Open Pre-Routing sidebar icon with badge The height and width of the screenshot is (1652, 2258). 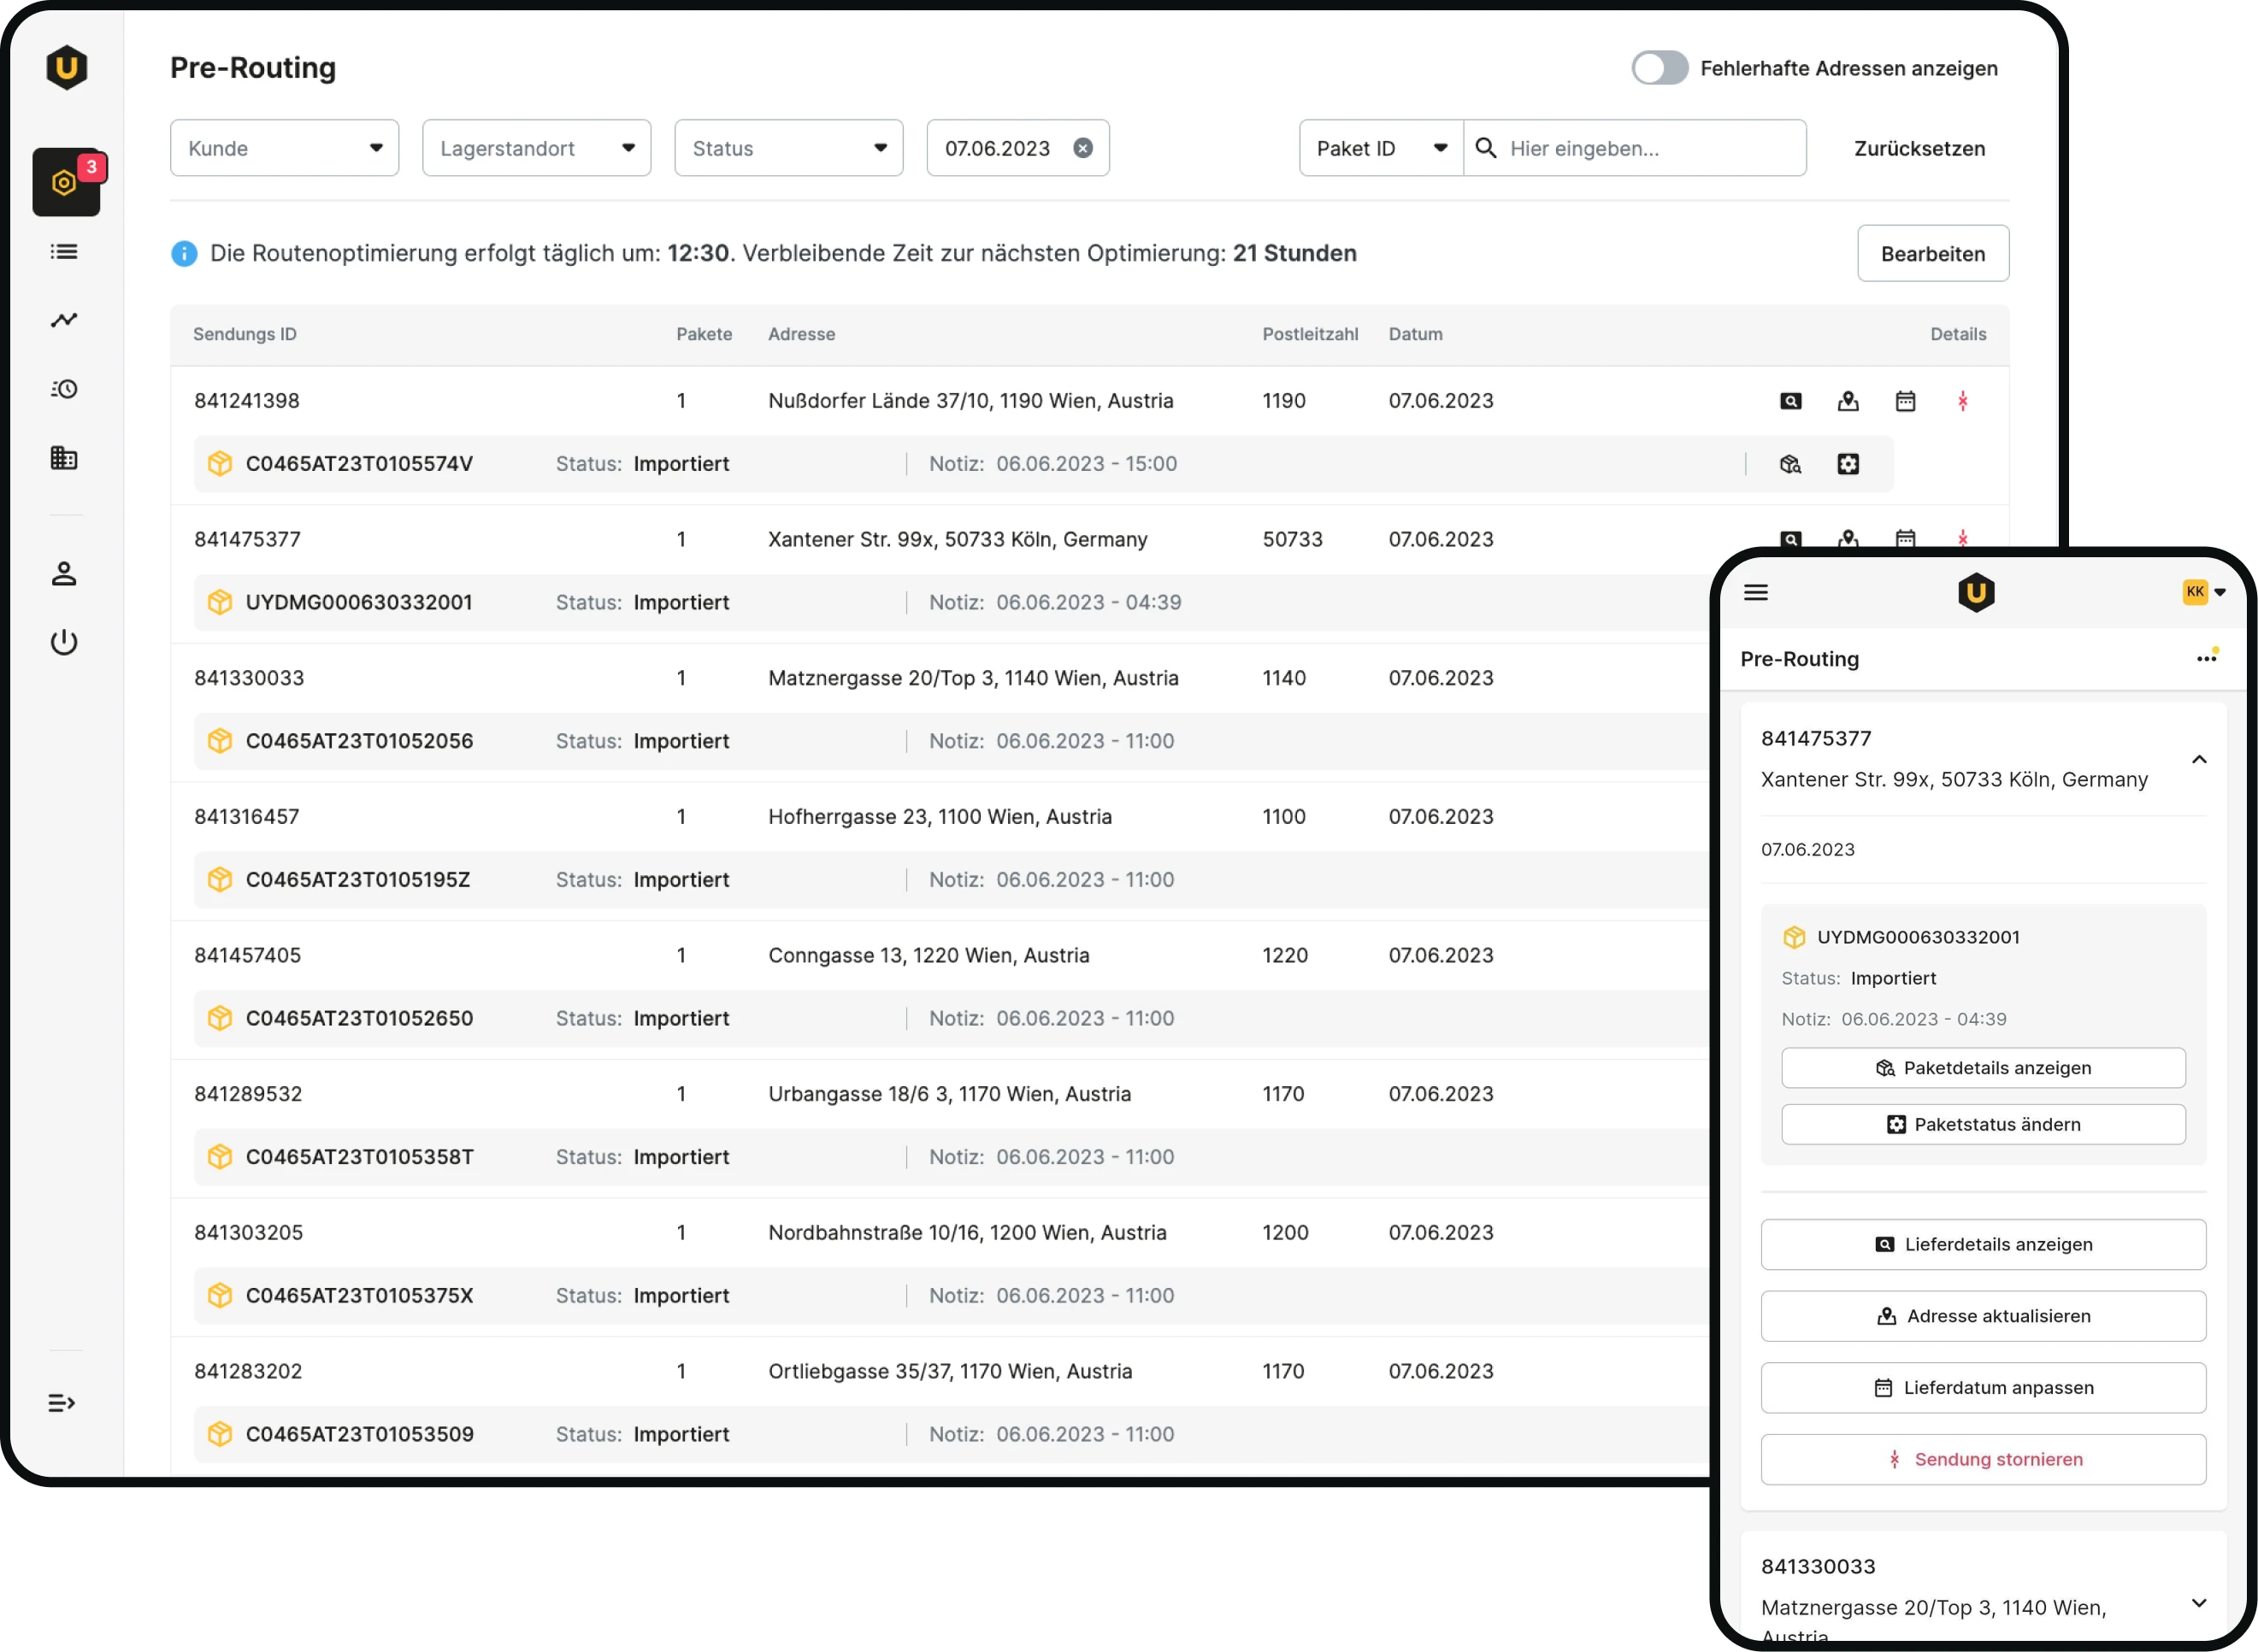(x=65, y=182)
